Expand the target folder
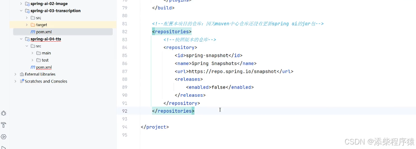 click(27, 24)
